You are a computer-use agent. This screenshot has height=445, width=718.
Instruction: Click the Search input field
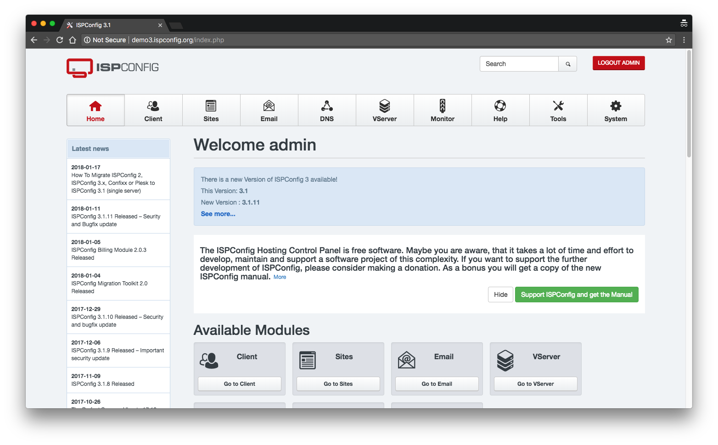click(x=519, y=64)
